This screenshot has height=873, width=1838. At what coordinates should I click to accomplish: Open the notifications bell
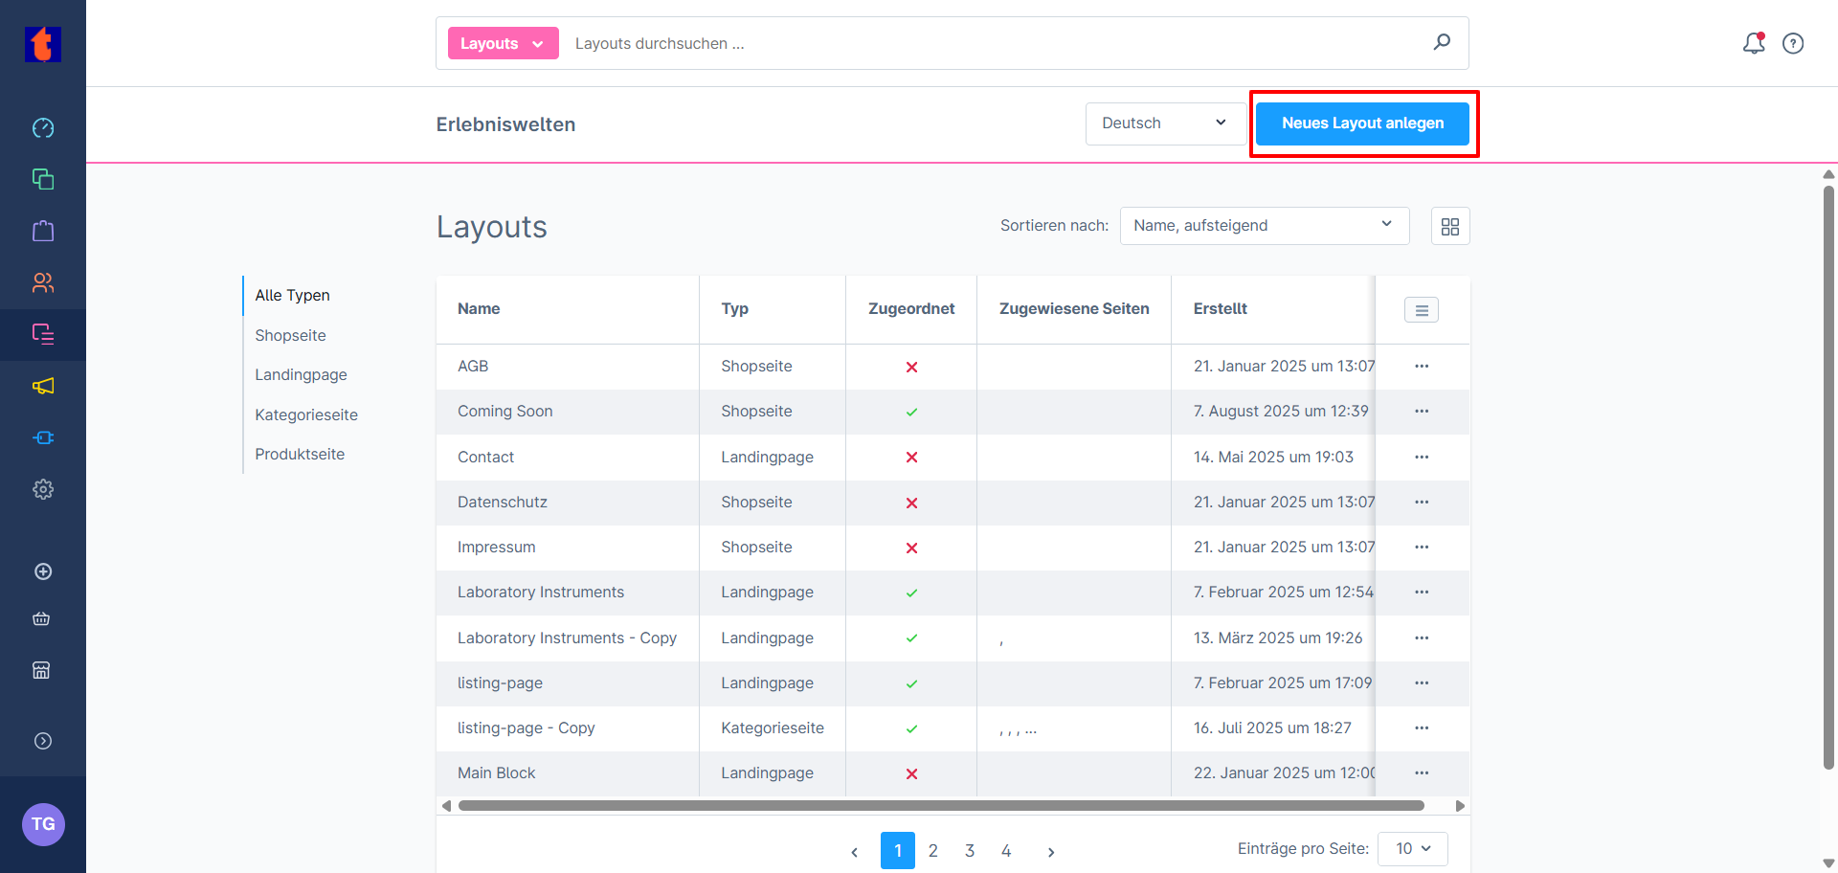[1753, 43]
